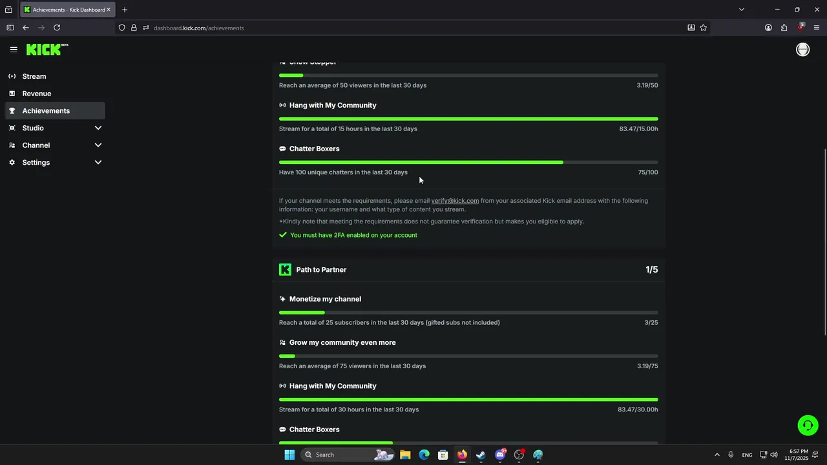827x465 pixels.
Task: Click the address bar URL
Action: click(199, 28)
